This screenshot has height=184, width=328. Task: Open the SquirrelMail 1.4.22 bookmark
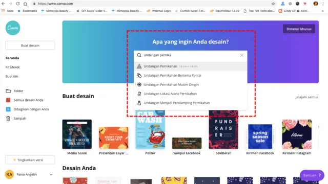pyautogui.click(x=224, y=11)
